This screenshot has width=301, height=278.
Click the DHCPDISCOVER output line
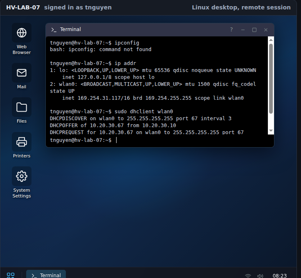coord(141,119)
